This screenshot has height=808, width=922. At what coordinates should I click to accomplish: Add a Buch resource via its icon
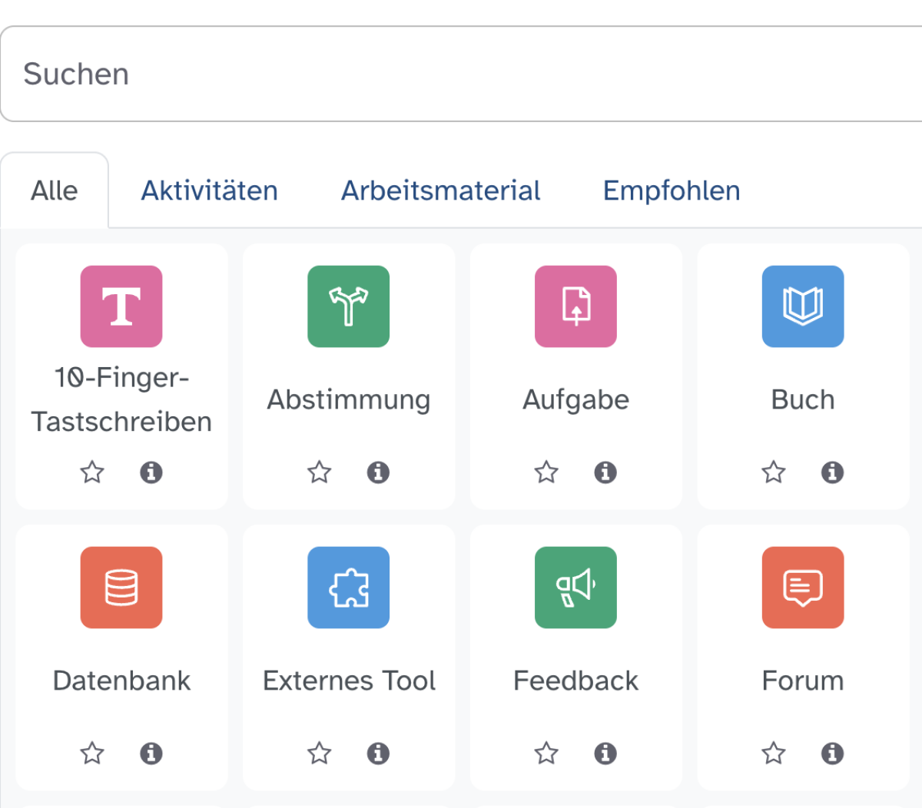coord(803,306)
